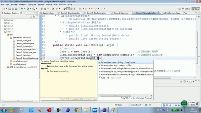
Task: Select format(Date date) : String proposal
Action: [x=126, y=62]
